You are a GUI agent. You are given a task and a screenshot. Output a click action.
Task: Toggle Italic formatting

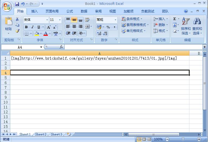pos(32,27)
